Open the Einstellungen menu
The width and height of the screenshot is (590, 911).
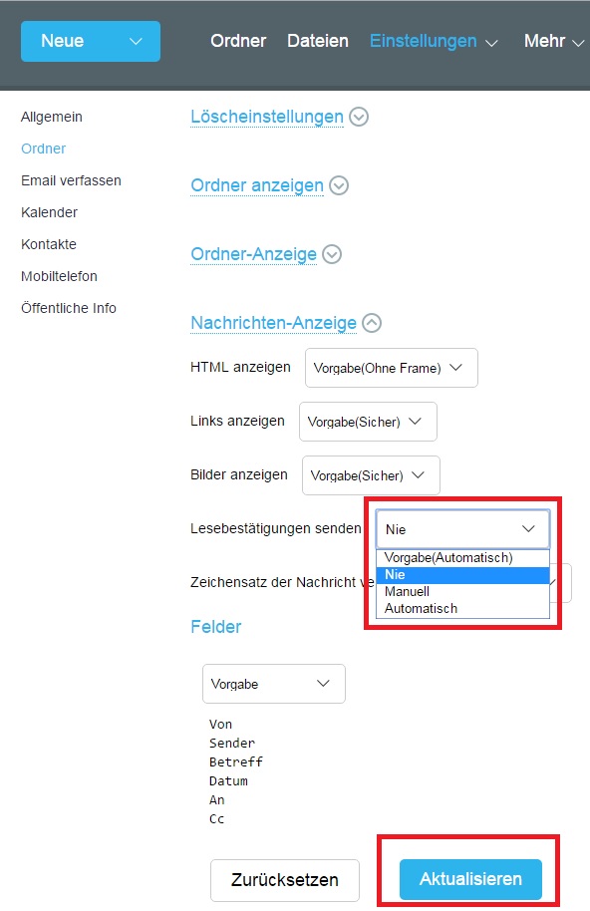[x=424, y=41]
